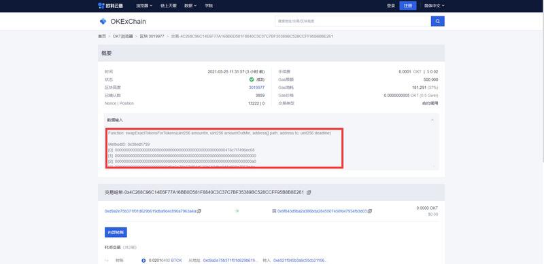
Task: Open 区块 3019977 breadcrumb link
Action: (x=152, y=36)
